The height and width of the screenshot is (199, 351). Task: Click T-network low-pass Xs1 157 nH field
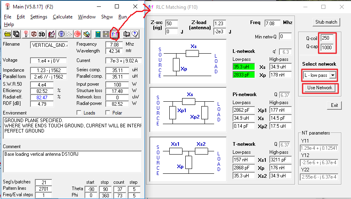[244, 160]
